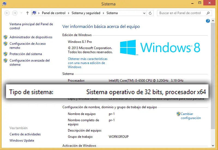Click the Back navigation arrow
This screenshot has width=218, height=150.
point(7,13)
